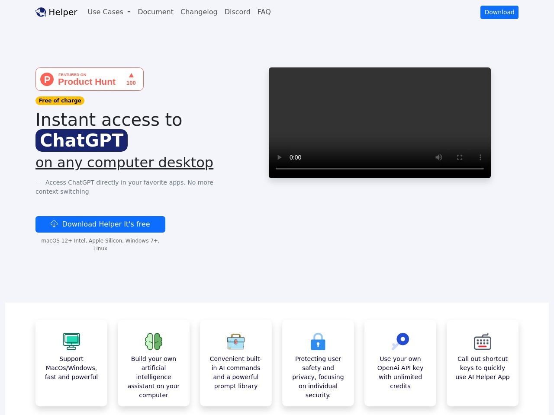Mute the video with speaker icon

438,157
